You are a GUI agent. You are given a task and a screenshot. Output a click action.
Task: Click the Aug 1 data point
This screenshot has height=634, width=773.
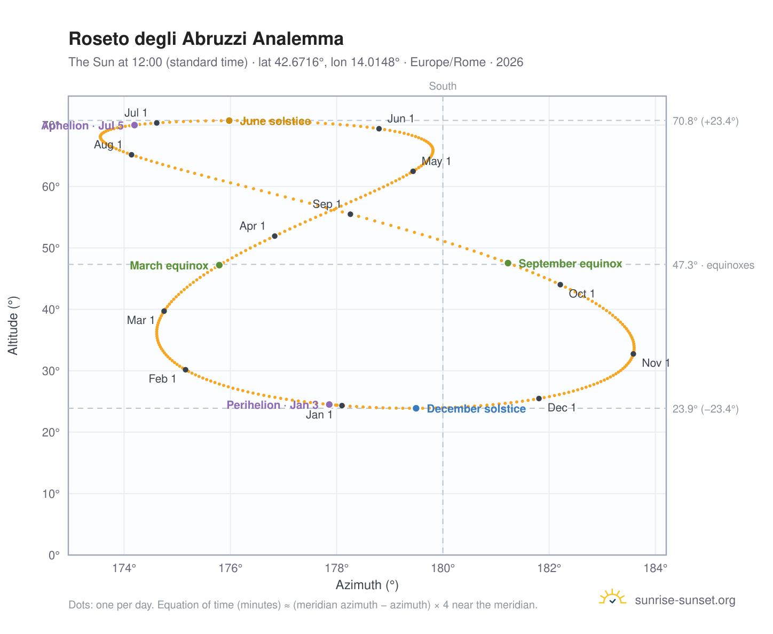point(131,155)
